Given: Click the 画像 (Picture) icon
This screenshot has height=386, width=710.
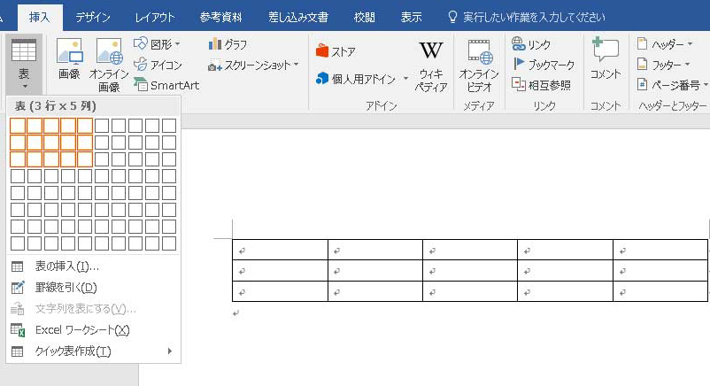Looking at the screenshot, I should pyautogui.click(x=68, y=60).
